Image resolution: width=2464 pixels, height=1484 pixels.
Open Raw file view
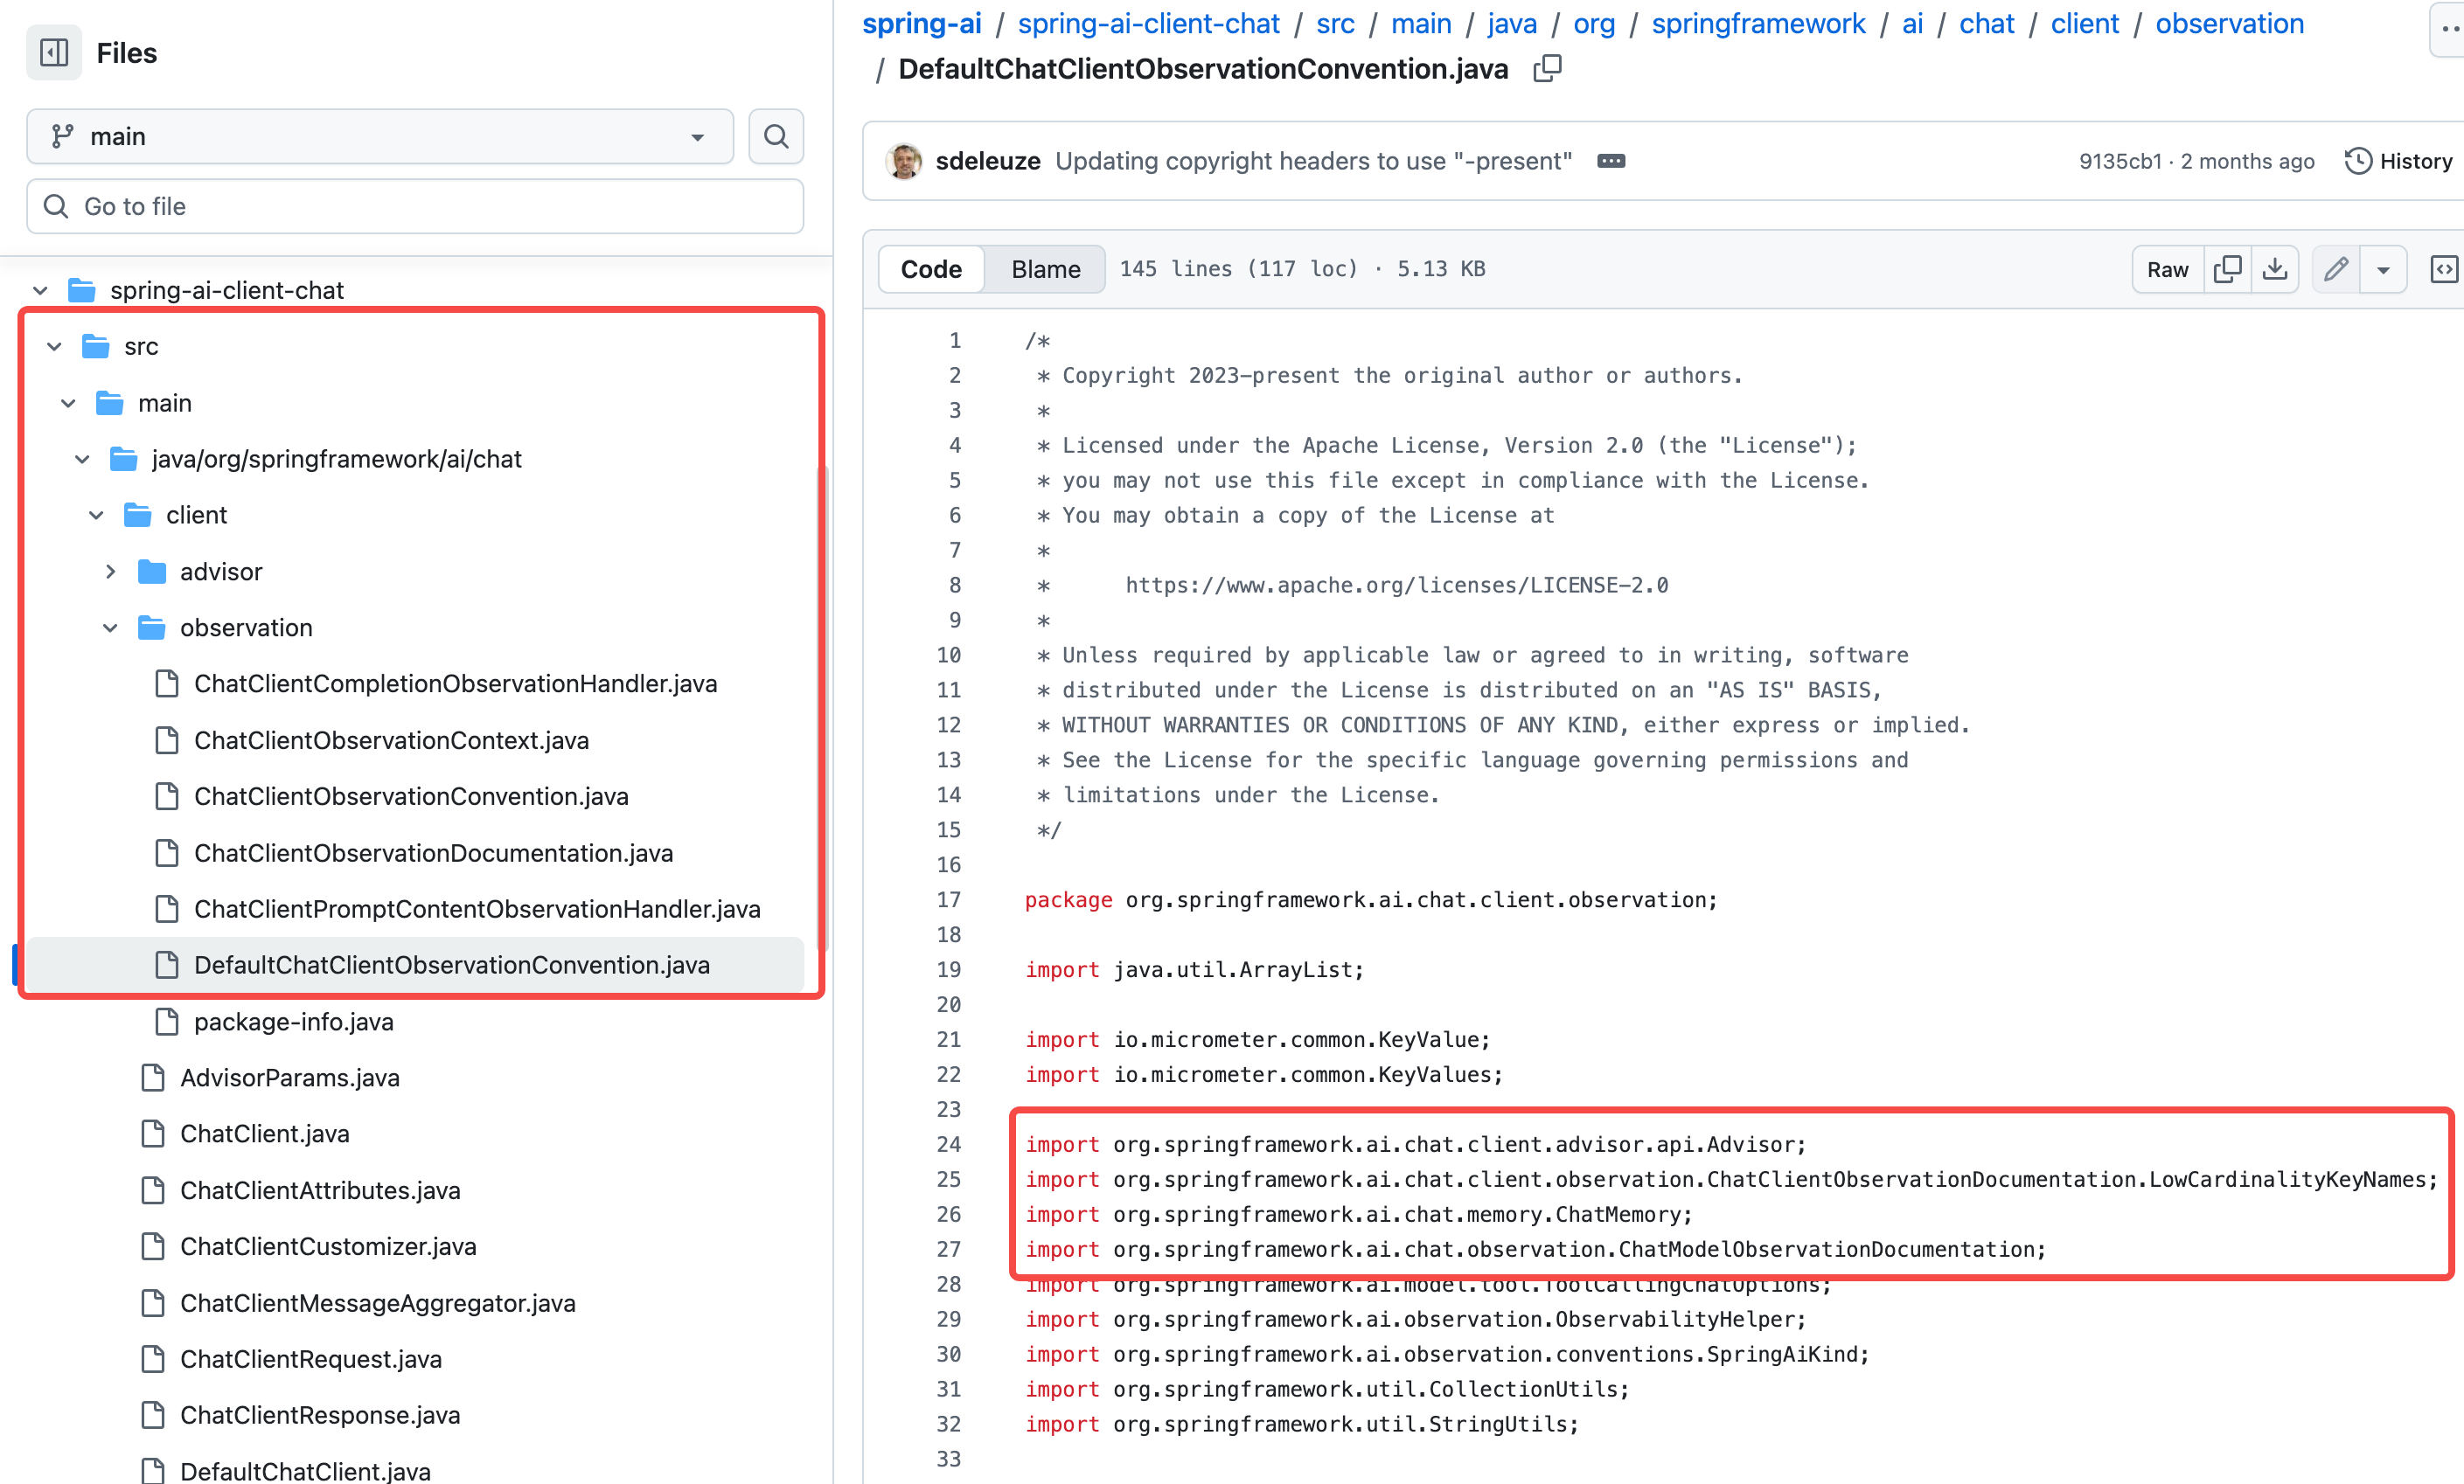click(x=2167, y=269)
